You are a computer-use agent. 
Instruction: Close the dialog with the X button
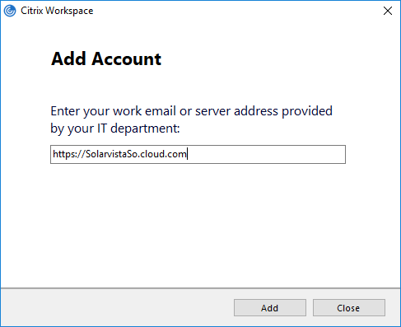tap(388, 11)
